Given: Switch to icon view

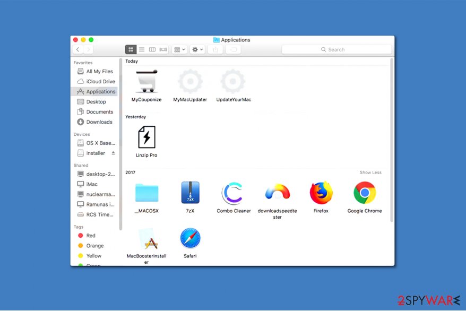Looking at the screenshot, I should (x=131, y=49).
